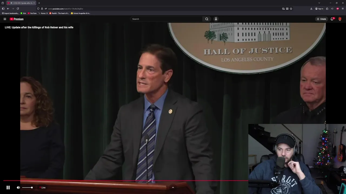Open the Firefox application menu
Screen dimensions: 346x194
[343, 9]
